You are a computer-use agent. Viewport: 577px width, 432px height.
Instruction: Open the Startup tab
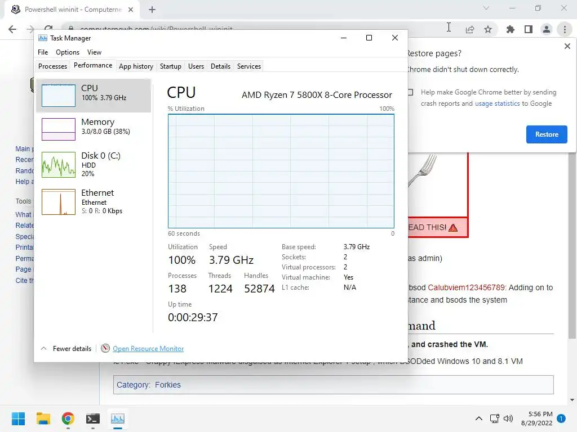tap(170, 66)
